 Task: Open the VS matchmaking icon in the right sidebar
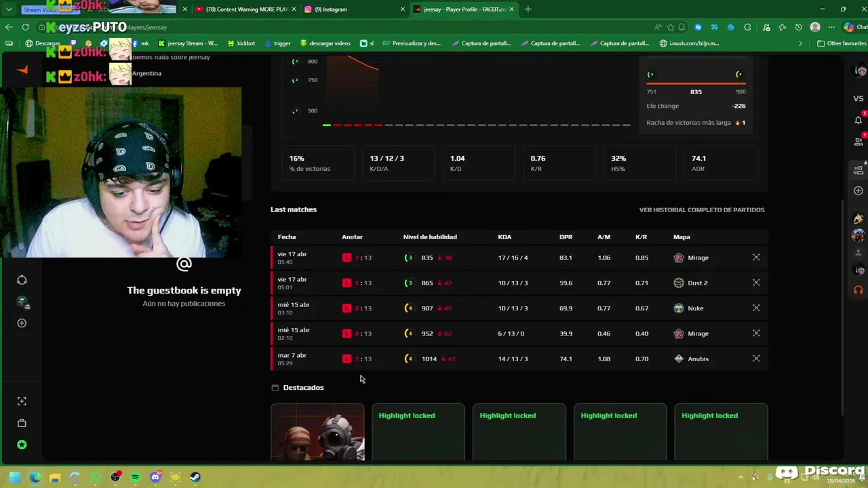click(x=859, y=98)
